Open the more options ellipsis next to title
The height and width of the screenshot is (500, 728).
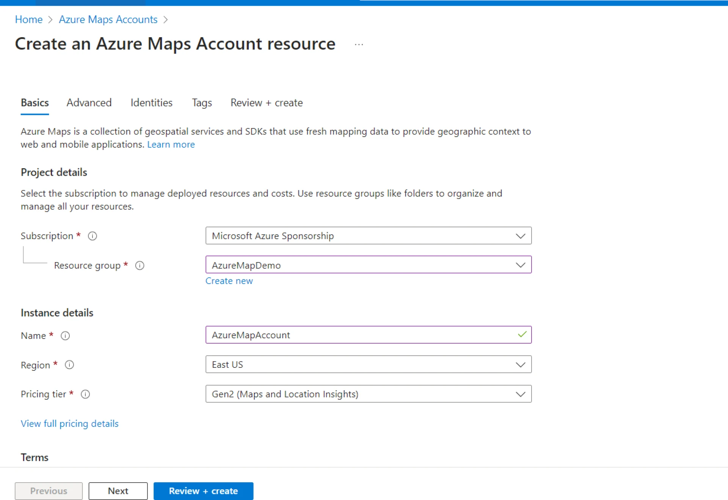tap(358, 44)
